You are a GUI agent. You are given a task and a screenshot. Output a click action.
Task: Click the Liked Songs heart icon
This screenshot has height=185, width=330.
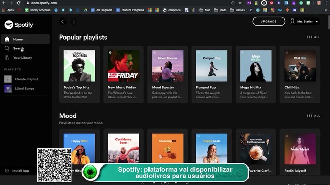click(8, 88)
